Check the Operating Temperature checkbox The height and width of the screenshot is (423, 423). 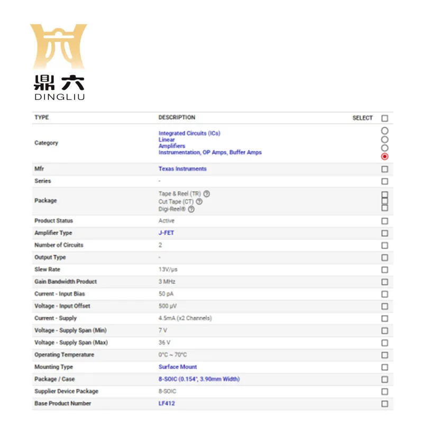(385, 355)
